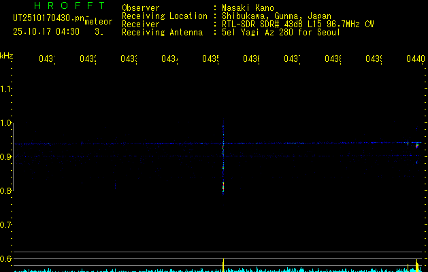Select the 5el Yagi antenna description
The height and width of the screenshot is (272, 428).
pos(280,33)
